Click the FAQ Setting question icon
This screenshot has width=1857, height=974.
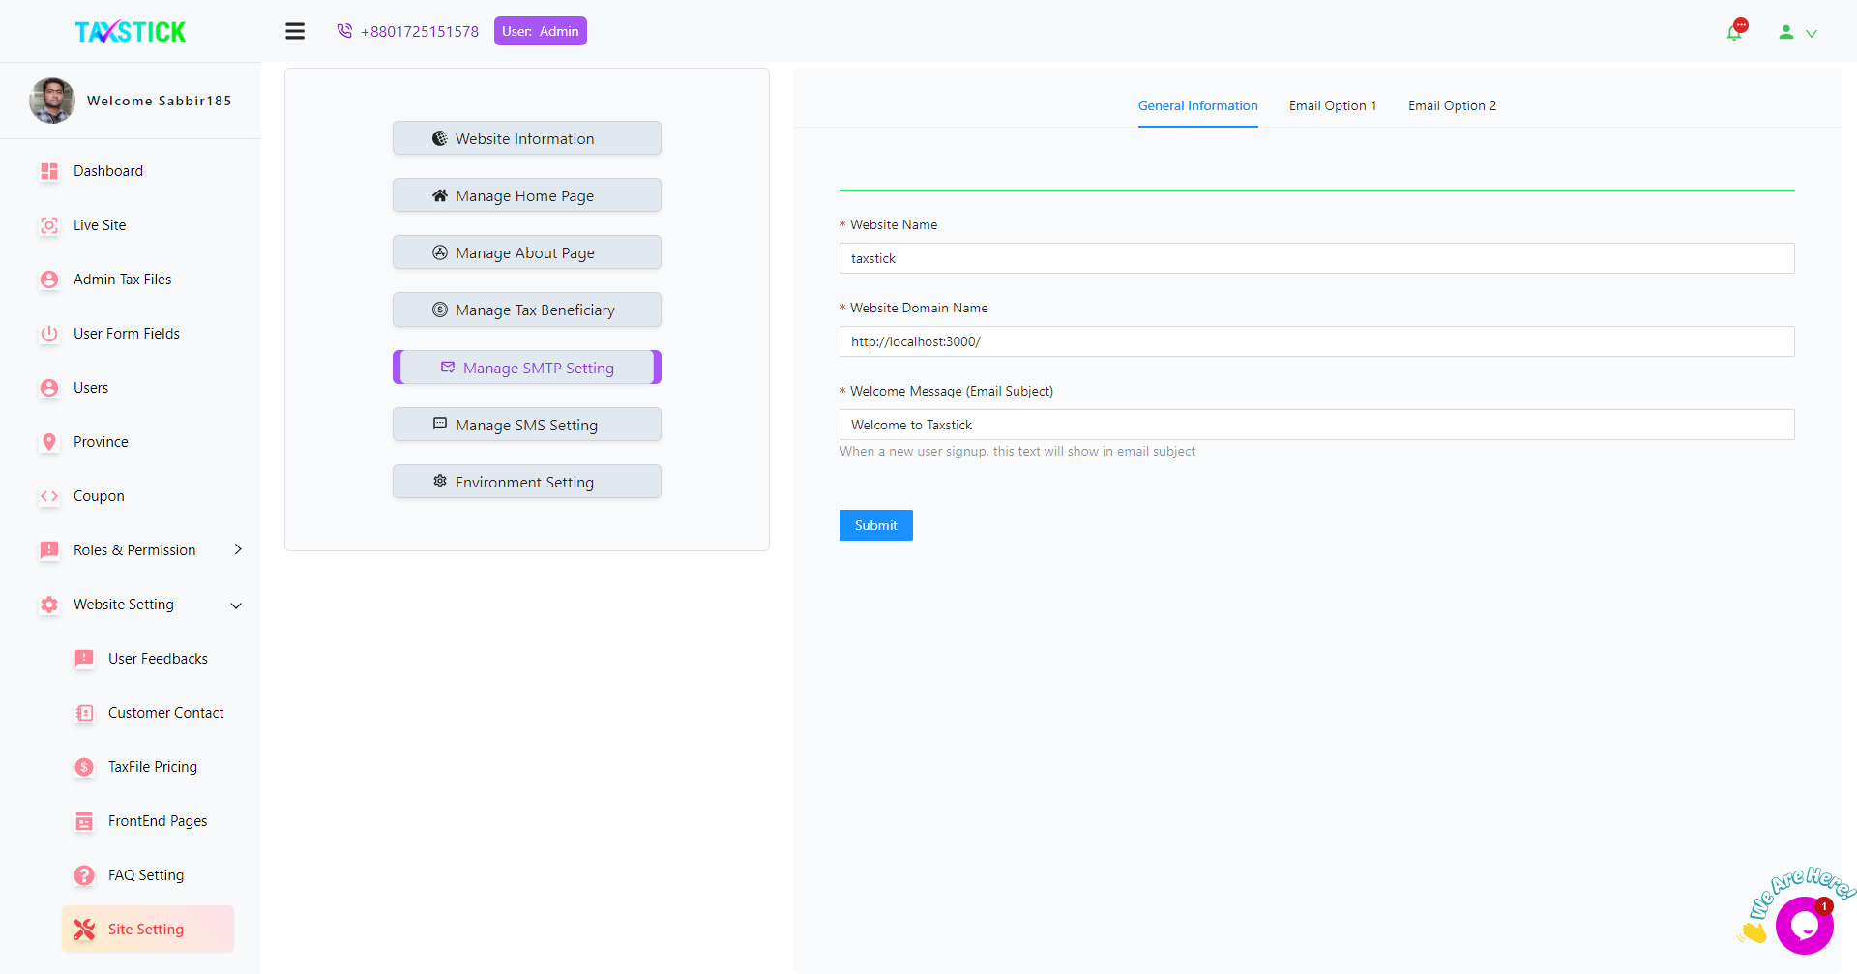84,875
